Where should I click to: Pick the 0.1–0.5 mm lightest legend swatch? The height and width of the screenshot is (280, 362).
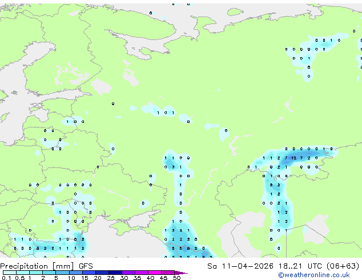(10, 273)
